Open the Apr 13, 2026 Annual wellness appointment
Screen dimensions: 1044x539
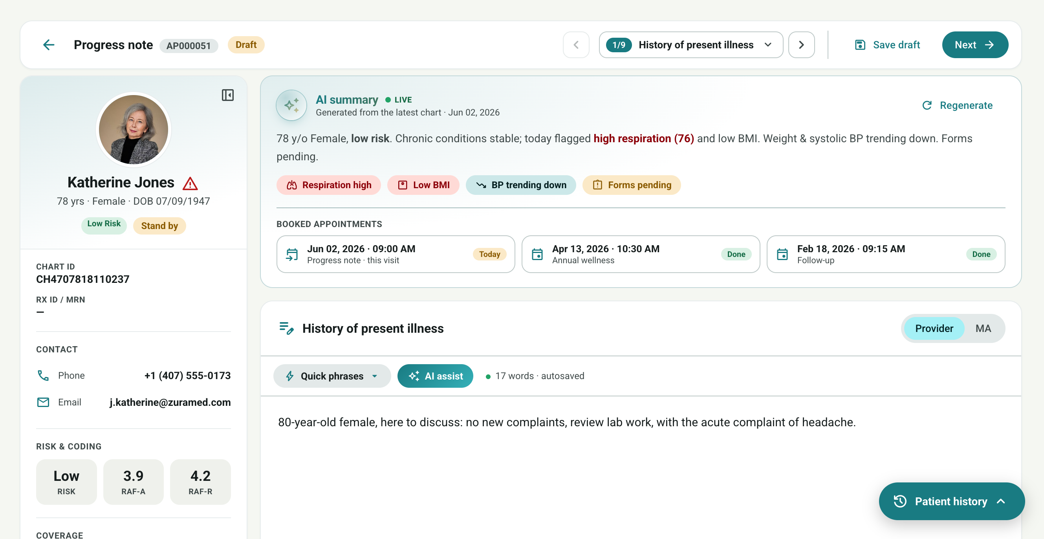pos(640,254)
